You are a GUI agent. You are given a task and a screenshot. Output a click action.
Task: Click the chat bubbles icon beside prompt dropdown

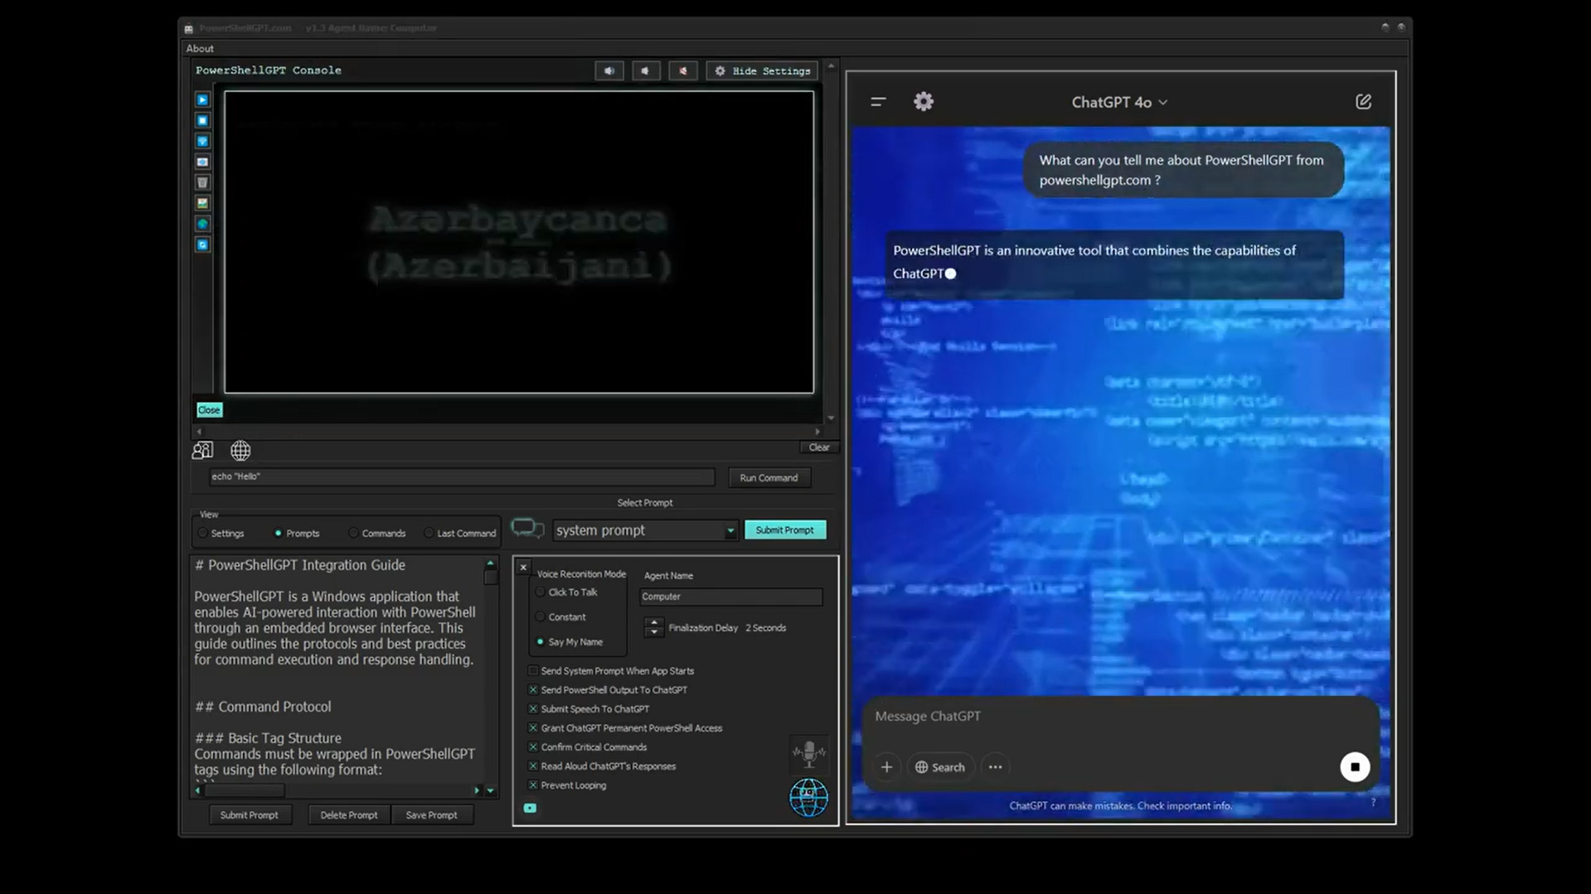(x=527, y=528)
